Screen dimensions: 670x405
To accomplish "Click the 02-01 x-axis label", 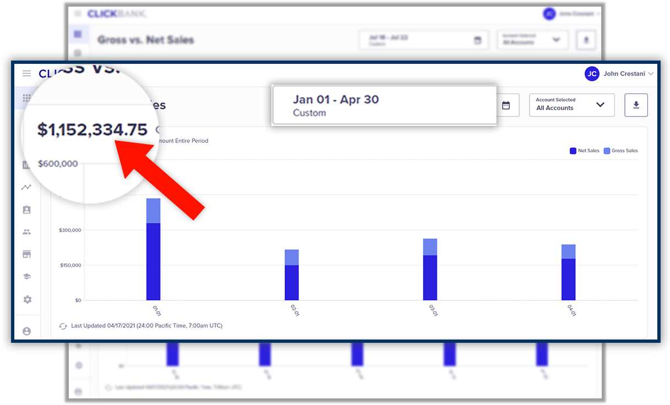I will coord(295,311).
